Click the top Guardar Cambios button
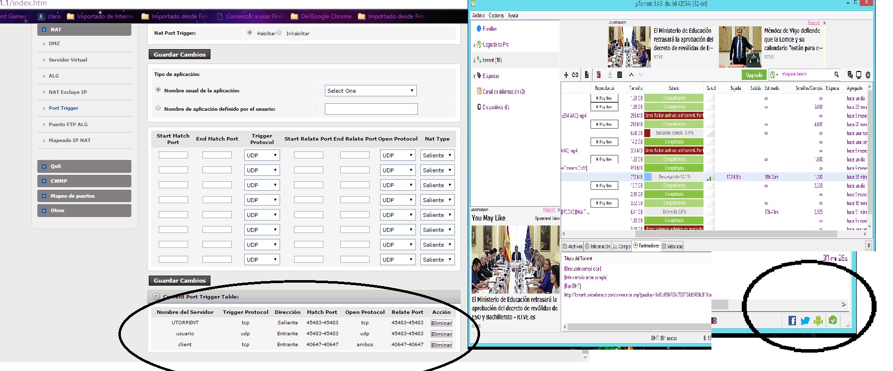This screenshot has height=371, width=893. 180,55
